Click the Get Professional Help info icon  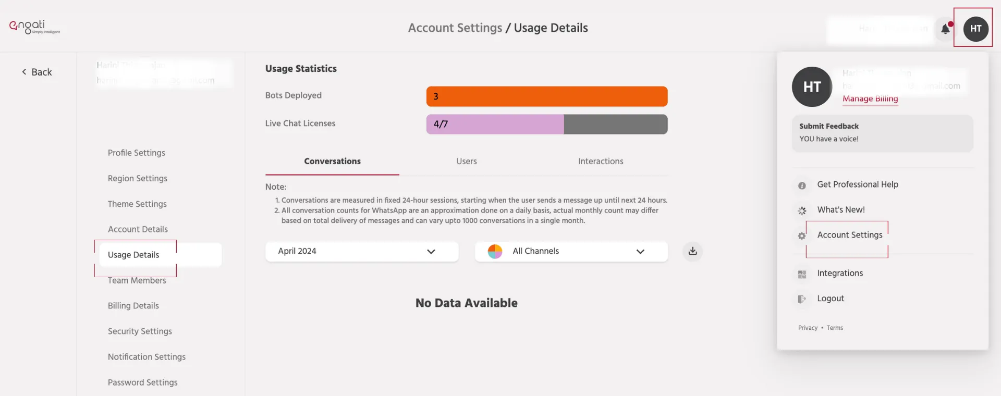[x=802, y=185]
